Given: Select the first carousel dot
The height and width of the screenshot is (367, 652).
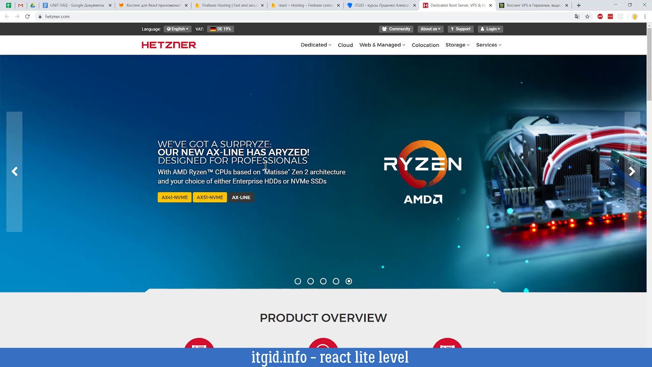Looking at the screenshot, I should tap(298, 281).
